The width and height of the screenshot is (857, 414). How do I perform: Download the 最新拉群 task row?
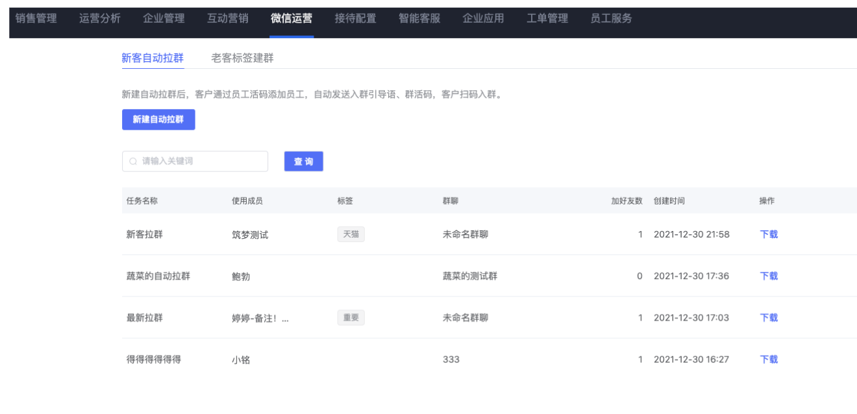pos(769,317)
